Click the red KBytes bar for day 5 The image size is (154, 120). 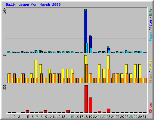coord(27,112)
